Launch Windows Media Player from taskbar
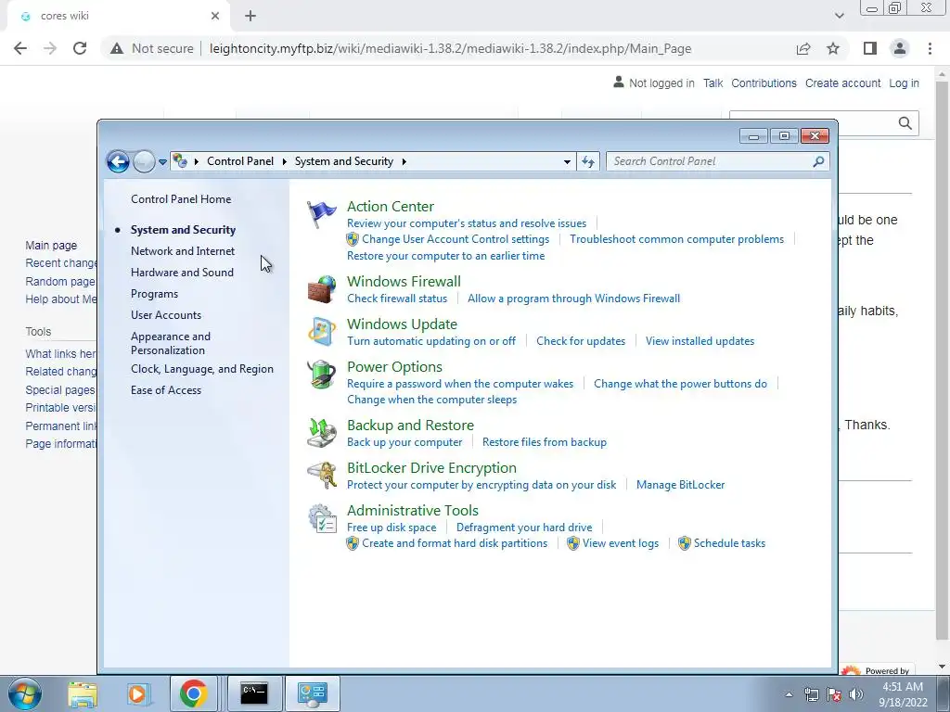This screenshot has width=950, height=712. pyautogui.click(x=137, y=693)
